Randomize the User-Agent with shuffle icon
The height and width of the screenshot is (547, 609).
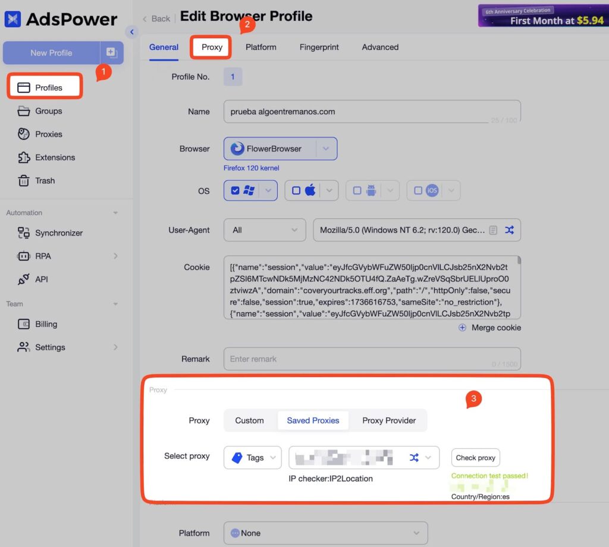(x=509, y=230)
